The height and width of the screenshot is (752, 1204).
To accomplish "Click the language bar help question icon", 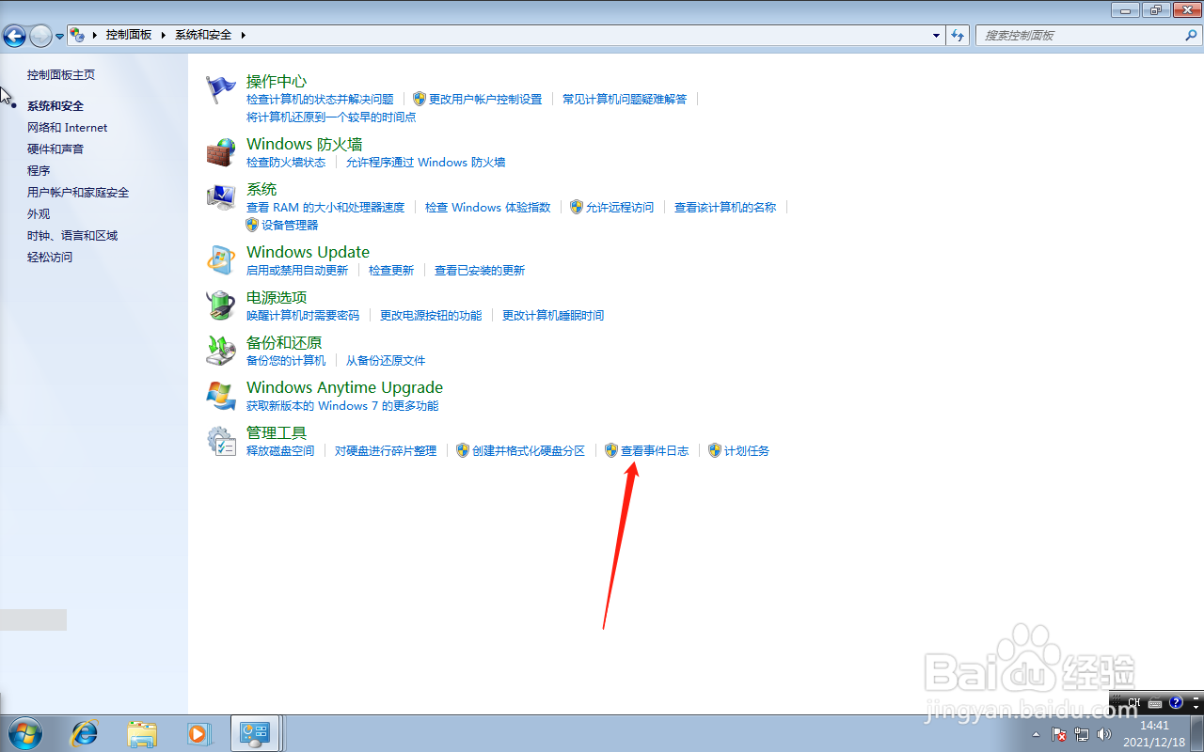I will tap(1176, 702).
